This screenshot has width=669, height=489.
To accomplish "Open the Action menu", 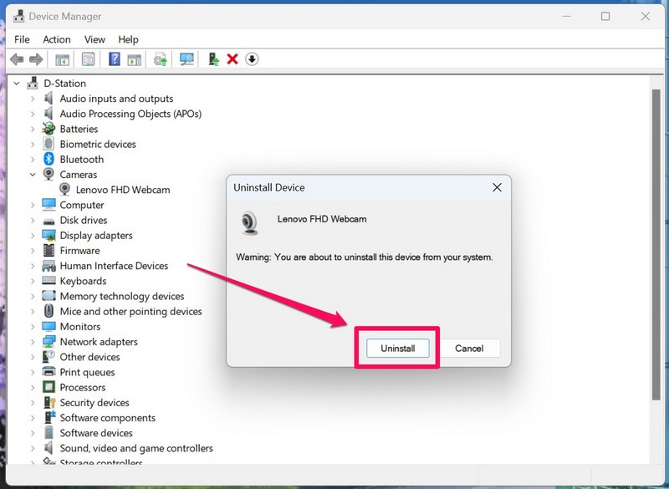I will pos(57,39).
